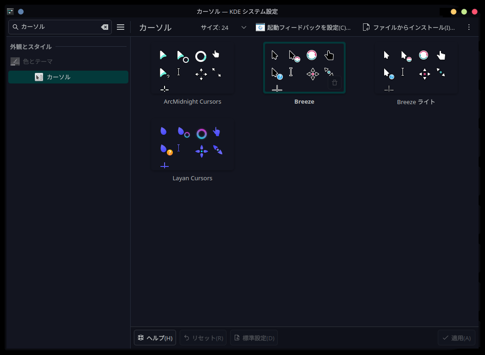485x355 pixels.
Task: Click the Layan pink ring busy icon
Action: coord(201,134)
